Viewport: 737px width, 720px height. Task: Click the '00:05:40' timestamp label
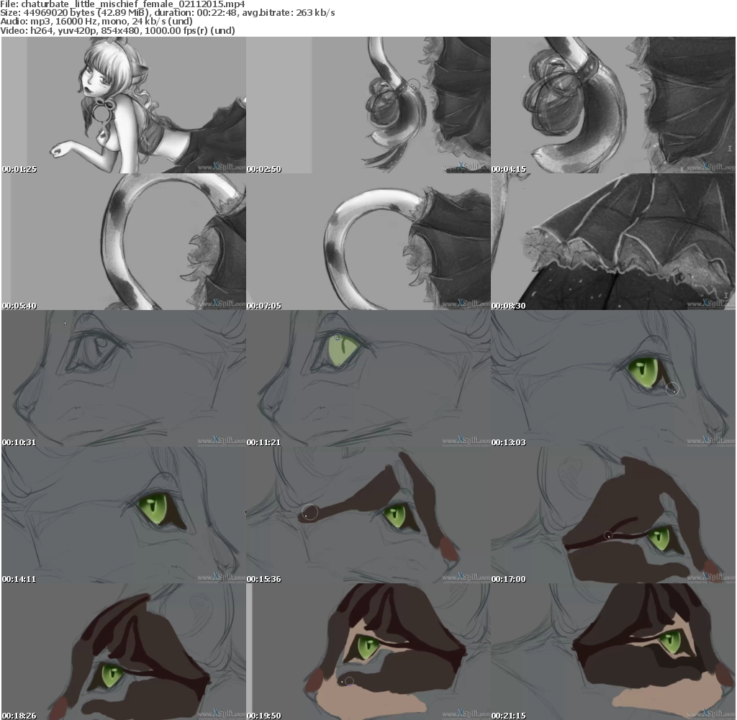click(x=19, y=306)
